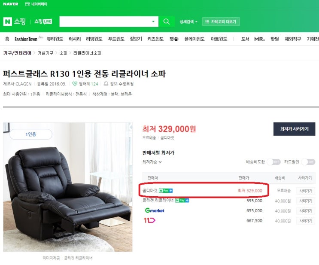The width and height of the screenshot is (319, 265).
Task: Toggle 카드할인 switch
Action: (308, 162)
